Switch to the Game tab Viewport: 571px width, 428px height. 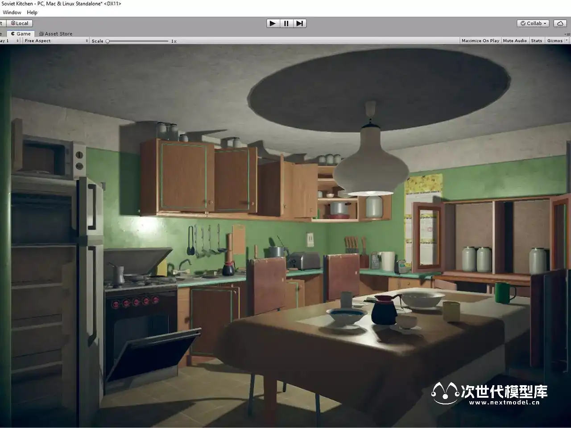(x=21, y=33)
